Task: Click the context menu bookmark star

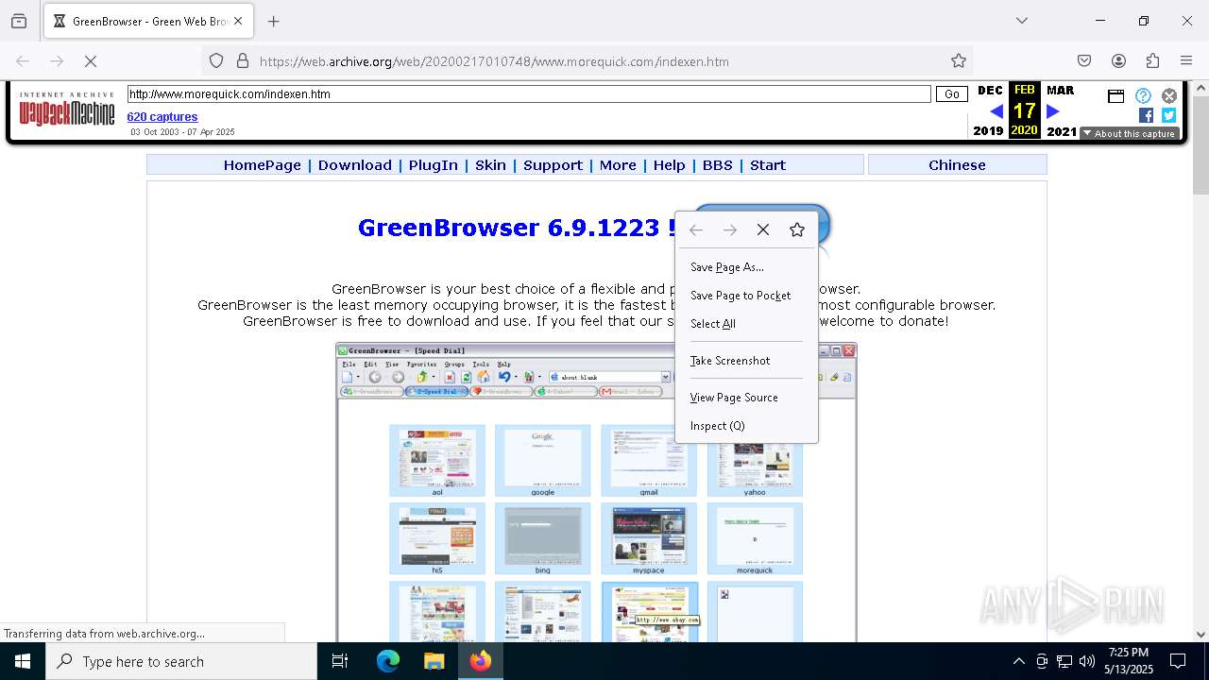Action: [x=797, y=229]
